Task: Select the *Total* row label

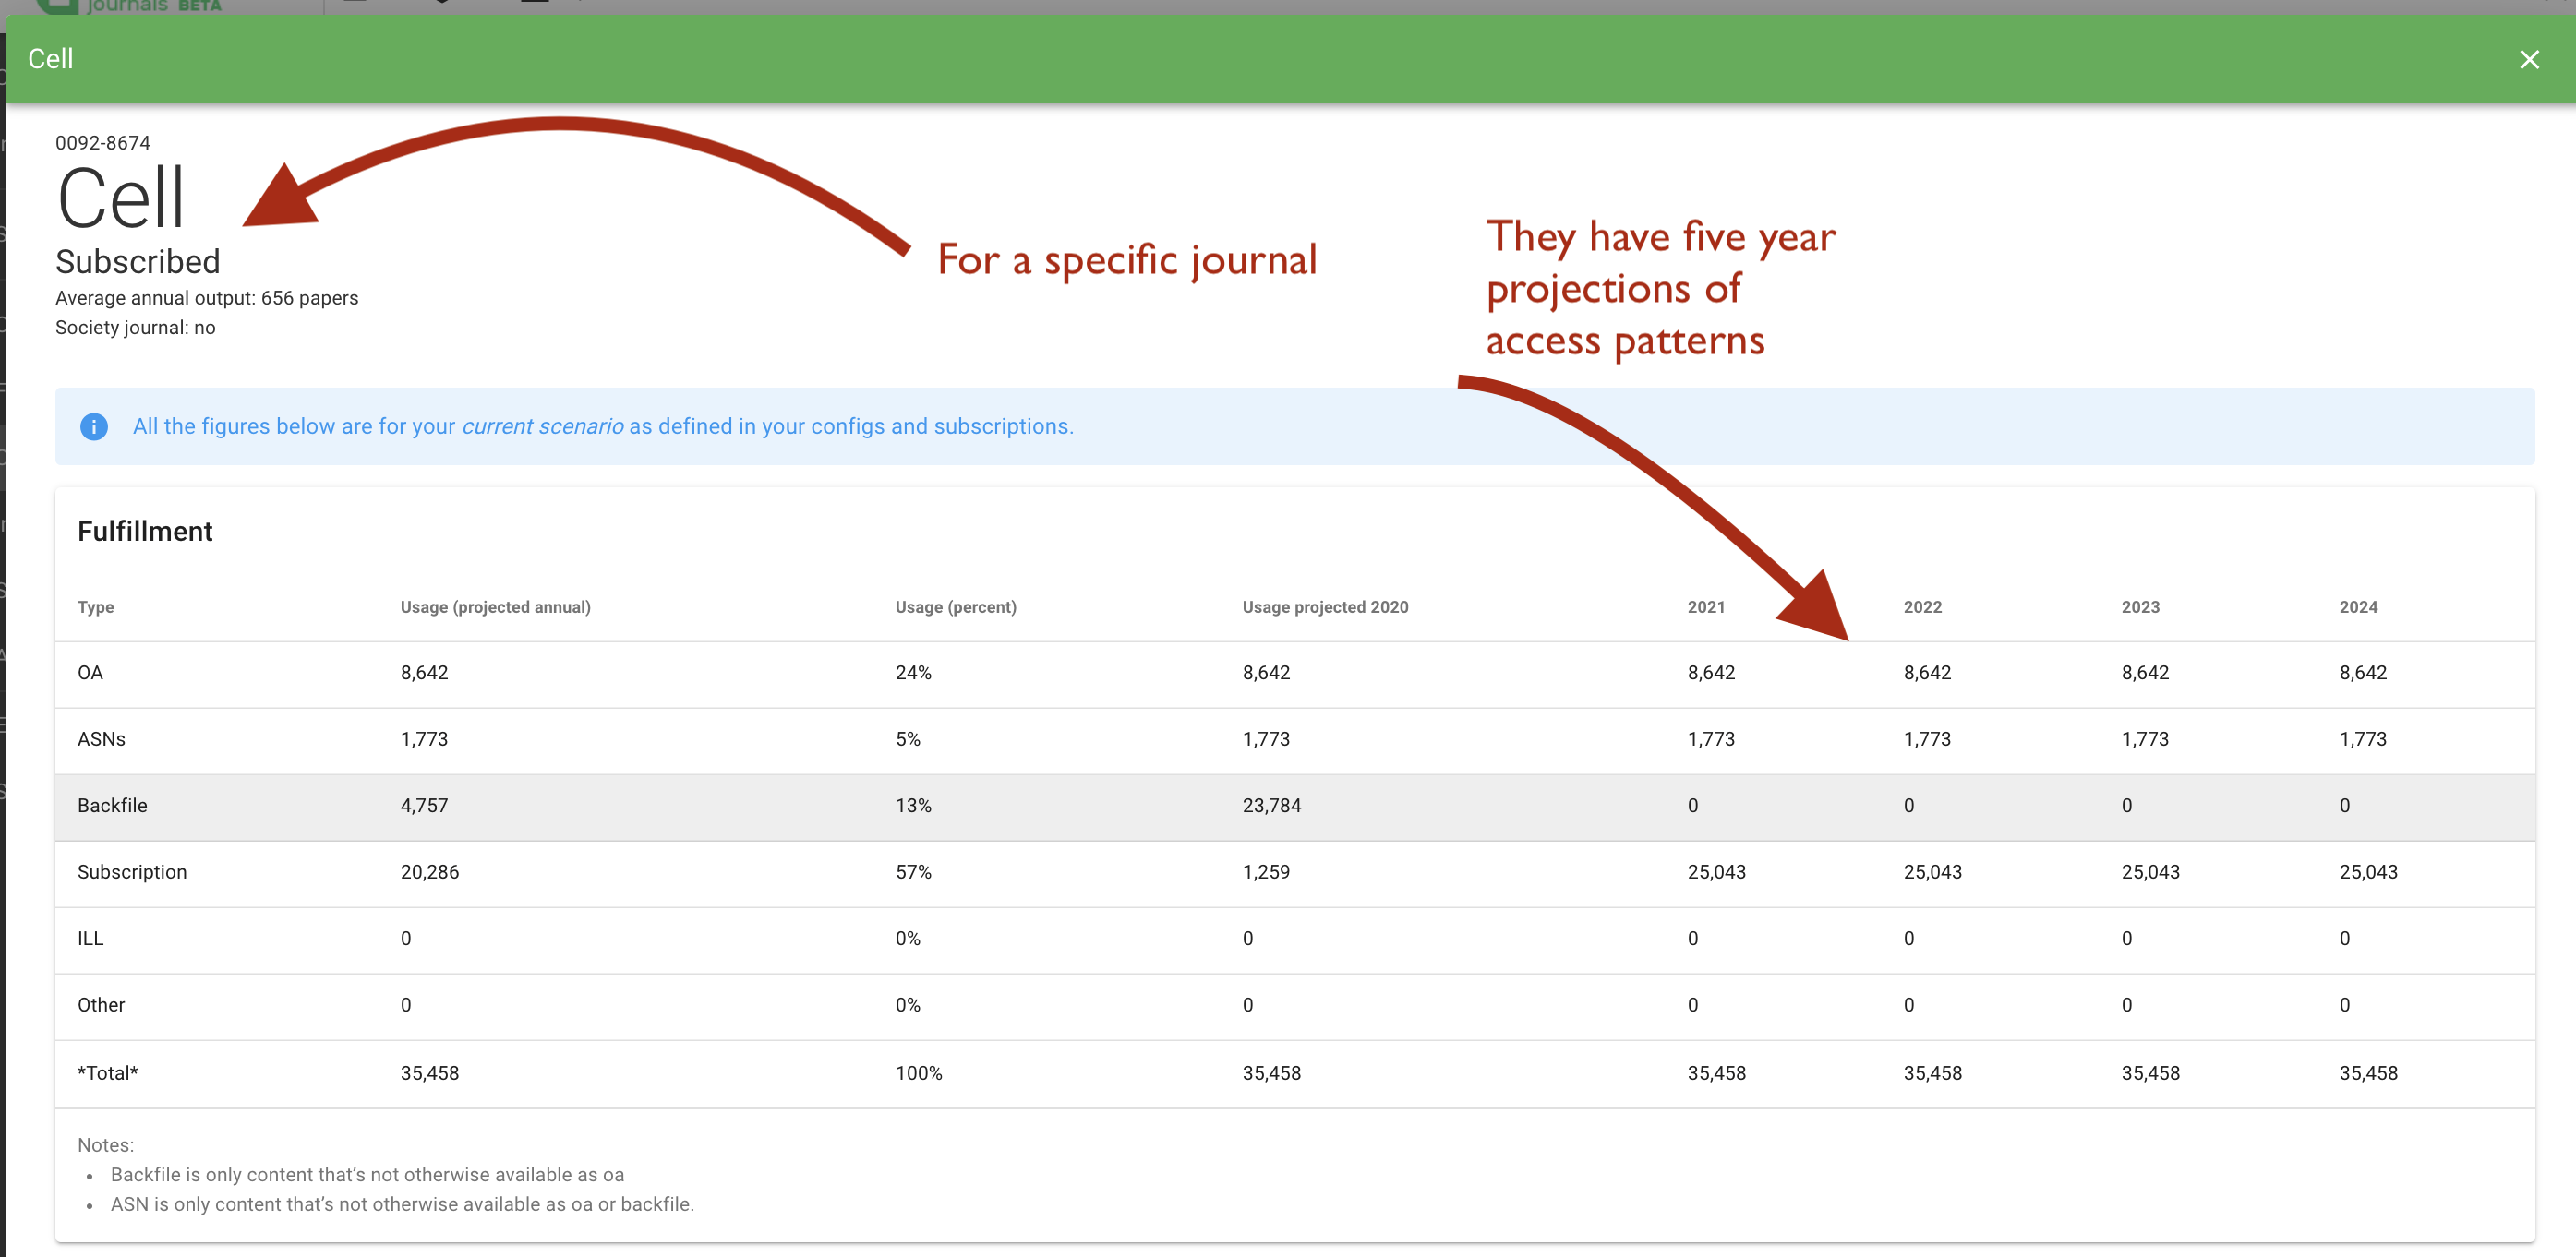Action: [108, 1073]
